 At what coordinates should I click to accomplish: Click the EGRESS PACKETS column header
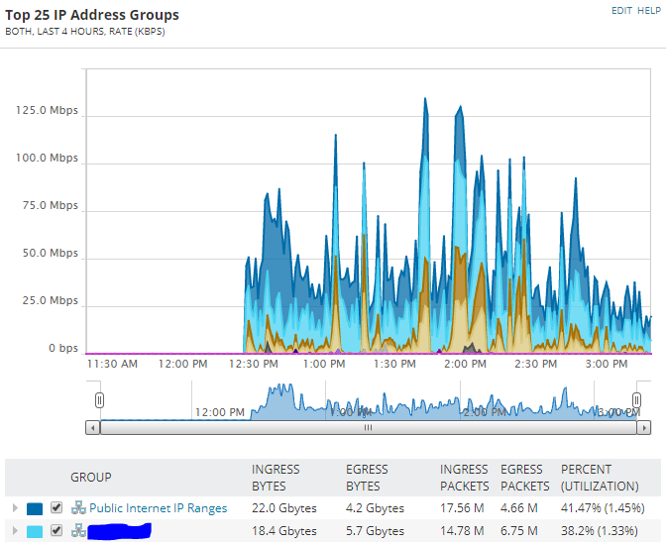click(x=524, y=478)
